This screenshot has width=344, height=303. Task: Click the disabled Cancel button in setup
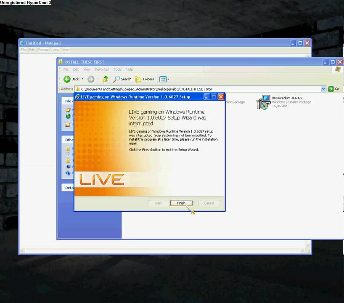pos(209,203)
